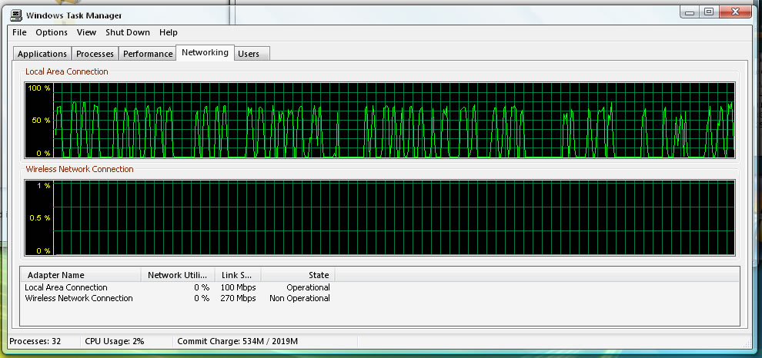The height and width of the screenshot is (358, 762).
Task: Maximize the Task Manager window
Action: (709, 12)
